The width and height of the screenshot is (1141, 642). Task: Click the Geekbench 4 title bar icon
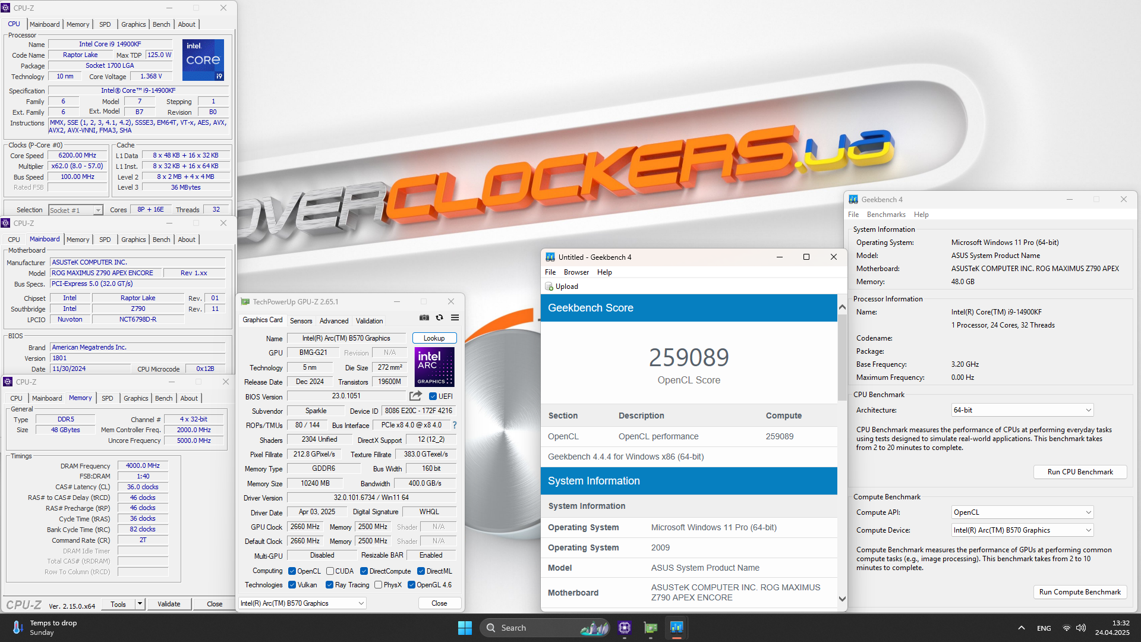[853, 200]
